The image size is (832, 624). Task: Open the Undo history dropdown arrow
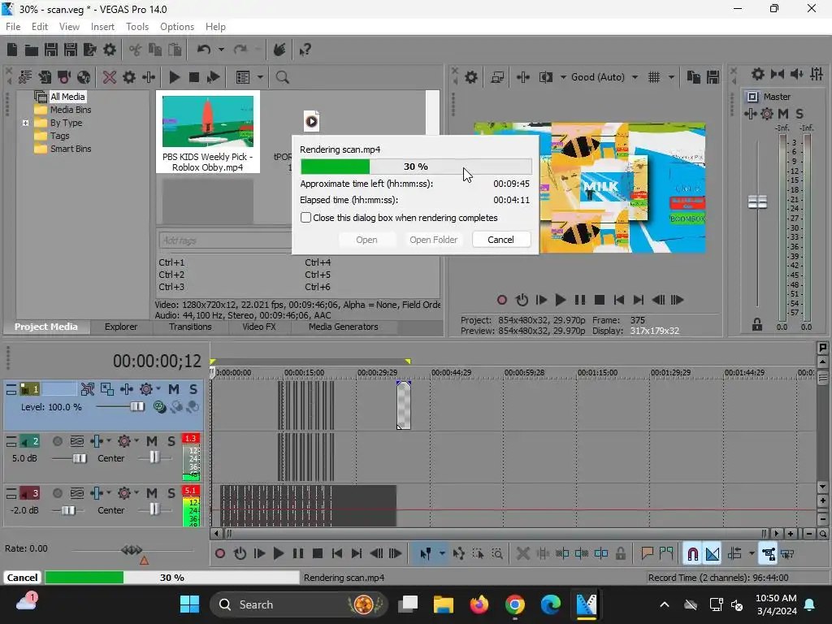click(221, 50)
